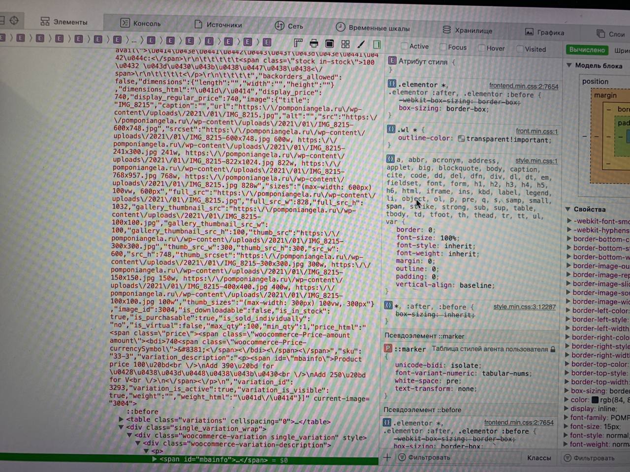
Task: Switch to the Источники tab
Action: tap(218, 25)
